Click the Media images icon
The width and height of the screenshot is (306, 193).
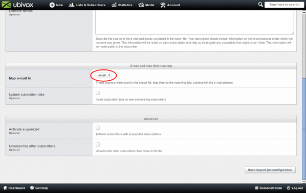pyautogui.click(x=141, y=5)
